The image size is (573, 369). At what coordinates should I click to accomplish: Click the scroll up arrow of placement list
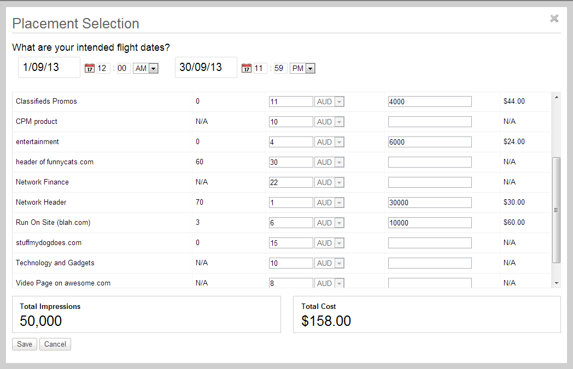coord(556,97)
